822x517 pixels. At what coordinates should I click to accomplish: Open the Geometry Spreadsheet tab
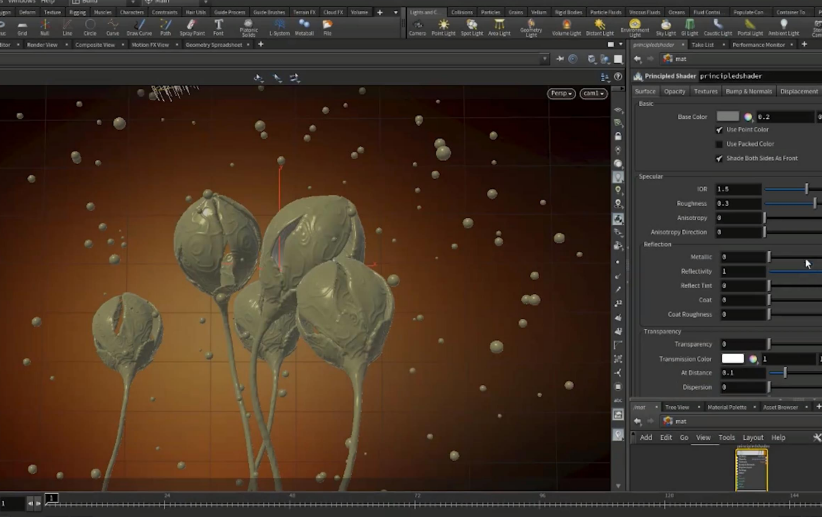(214, 45)
